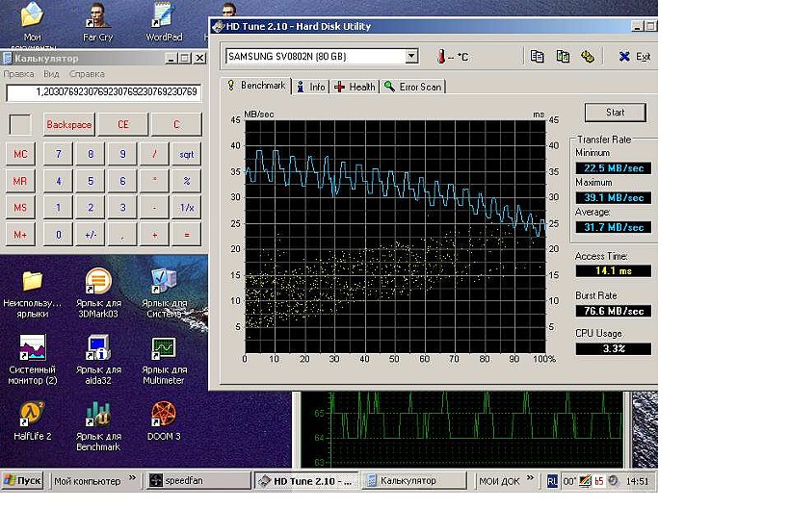Open the Info tab in HD Tune
This screenshot has width=790, height=509.
click(x=310, y=87)
